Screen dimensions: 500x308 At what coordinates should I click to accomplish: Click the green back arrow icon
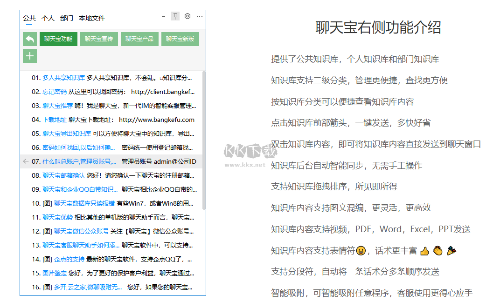point(30,39)
